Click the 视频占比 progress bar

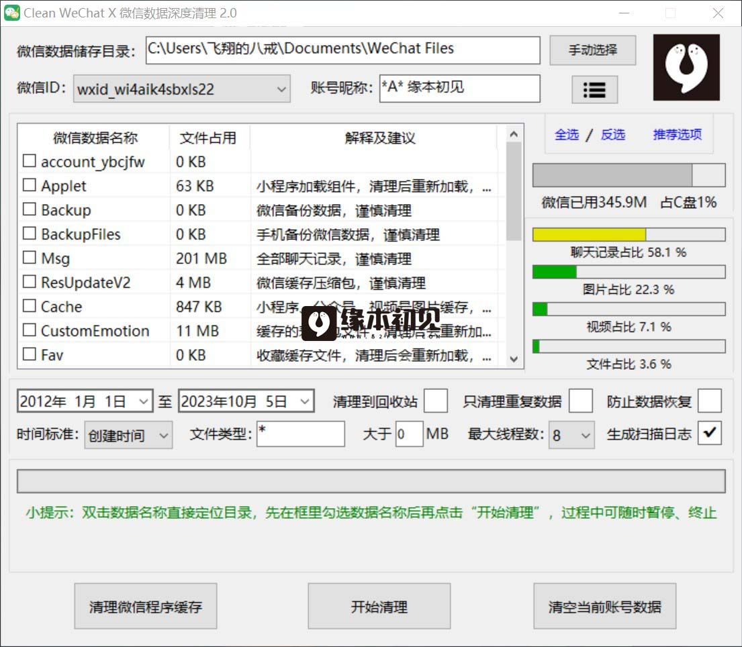(629, 309)
